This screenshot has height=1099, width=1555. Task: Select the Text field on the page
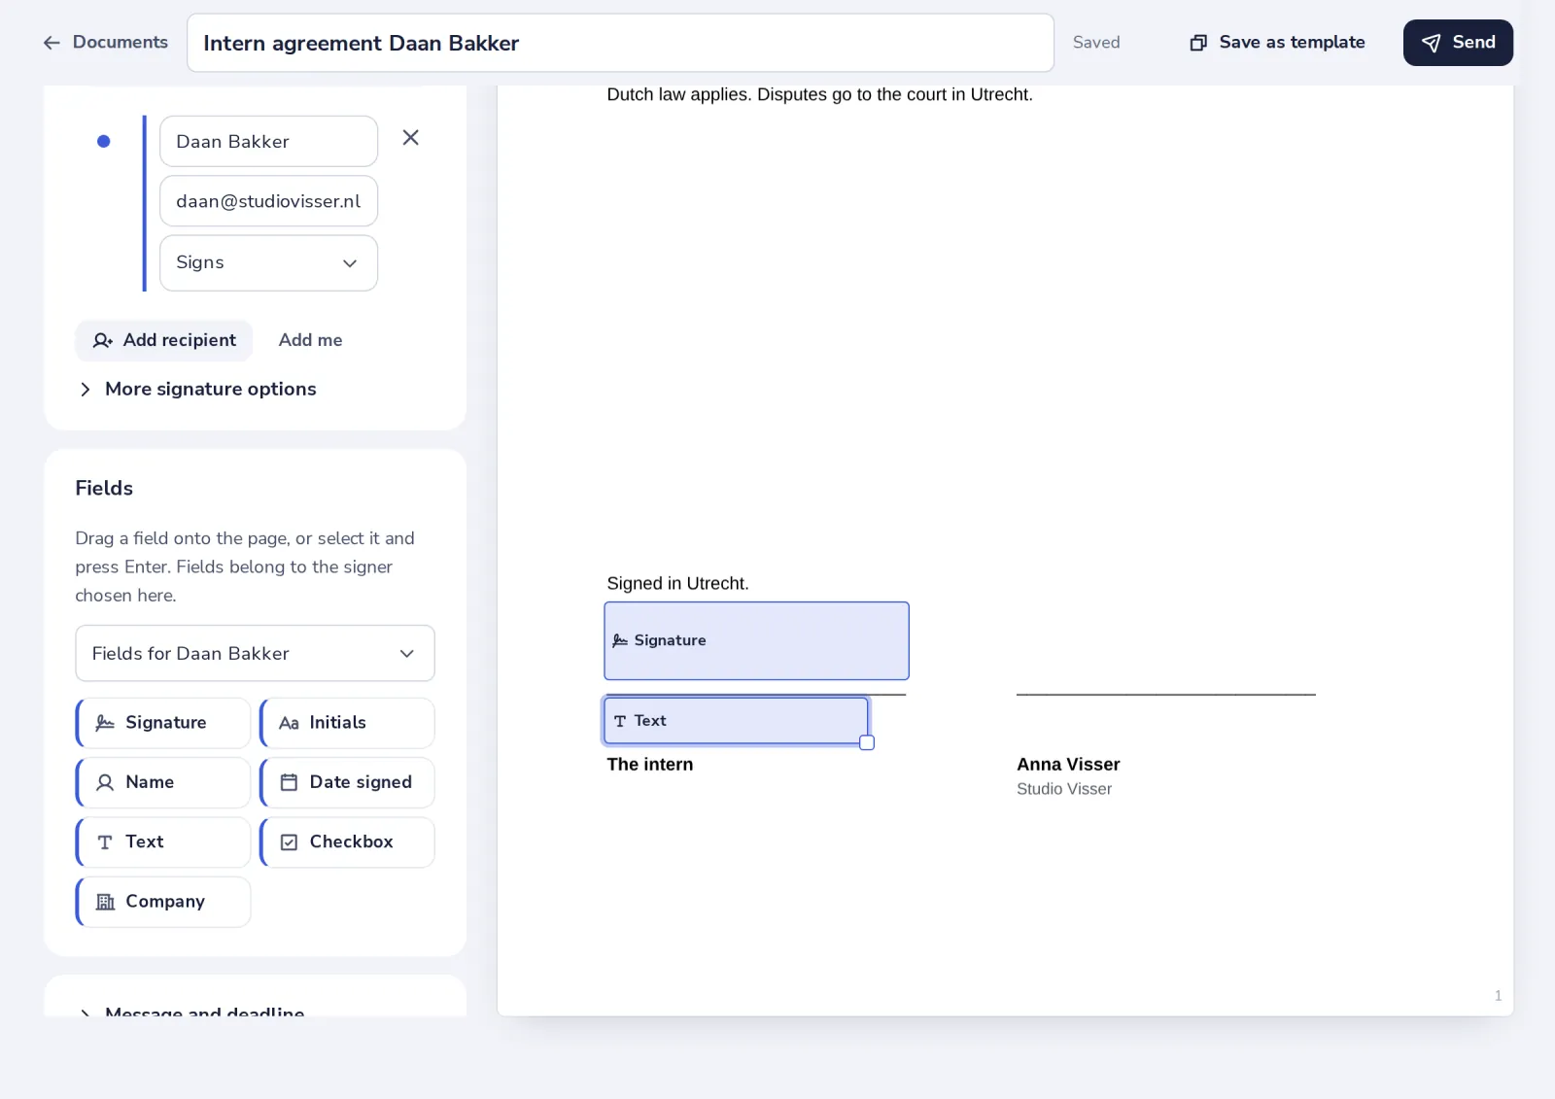[736, 721]
